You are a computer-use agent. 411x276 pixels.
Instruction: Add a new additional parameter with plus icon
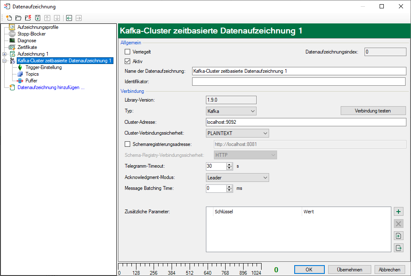tap(399, 212)
